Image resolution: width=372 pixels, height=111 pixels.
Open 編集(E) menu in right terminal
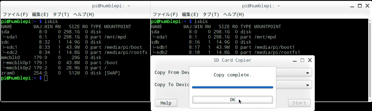tap(190, 14)
